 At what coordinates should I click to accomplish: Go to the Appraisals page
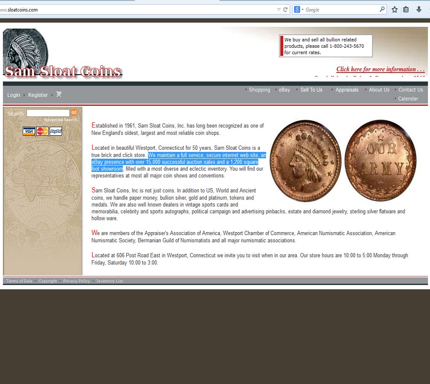click(x=346, y=90)
